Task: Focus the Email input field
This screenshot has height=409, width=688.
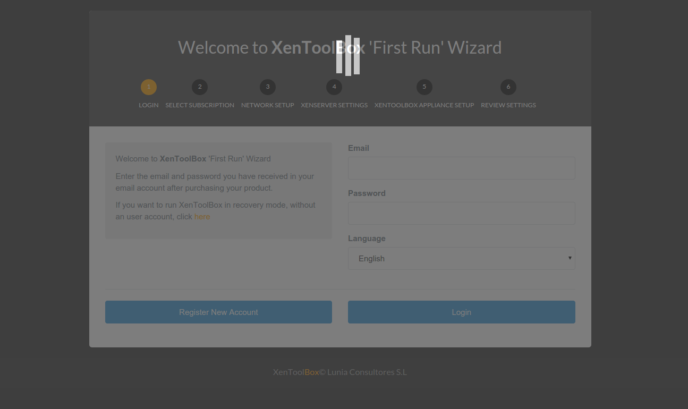Action: (x=462, y=168)
